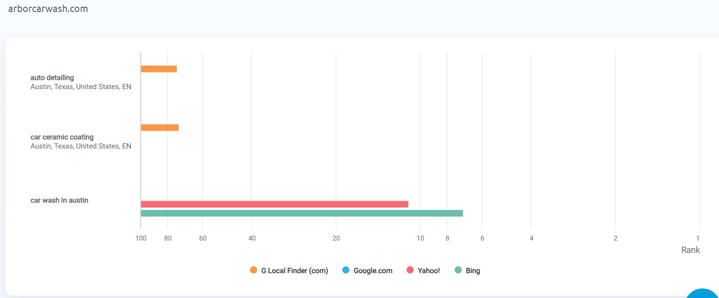The height and width of the screenshot is (298, 719).
Task: Toggle the G Local Finder (com) legend item
Action: pos(289,270)
